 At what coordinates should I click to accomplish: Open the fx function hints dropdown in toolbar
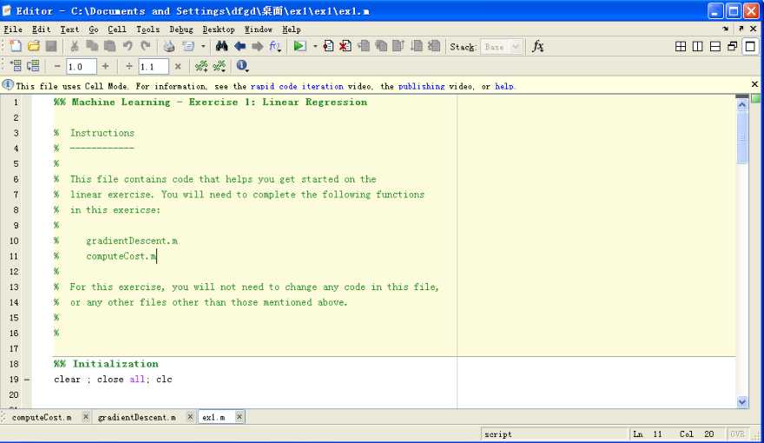(275, 46)
